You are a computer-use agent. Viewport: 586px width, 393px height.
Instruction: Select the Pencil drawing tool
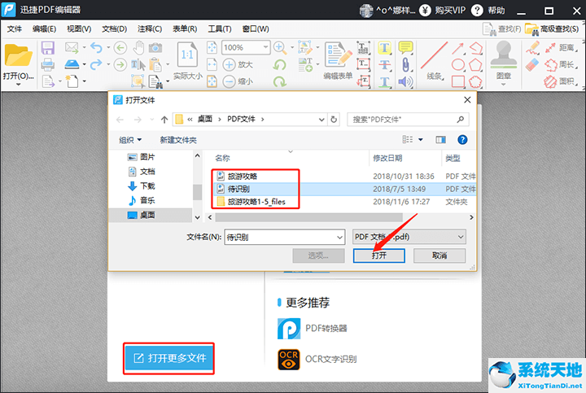(532, 48)
